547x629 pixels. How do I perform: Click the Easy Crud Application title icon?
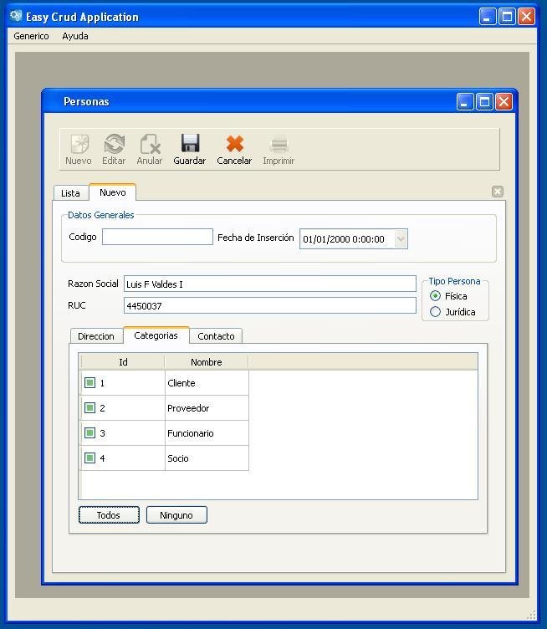click(16, 16)
